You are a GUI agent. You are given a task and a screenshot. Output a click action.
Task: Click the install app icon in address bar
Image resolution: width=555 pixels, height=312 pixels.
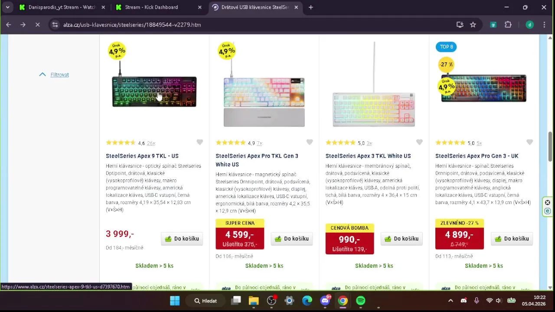click(460, 25)
